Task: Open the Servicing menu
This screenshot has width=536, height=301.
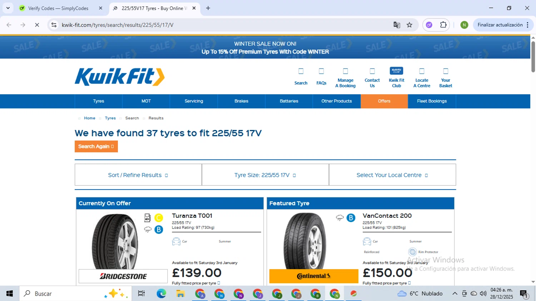Action: [194, 101]
